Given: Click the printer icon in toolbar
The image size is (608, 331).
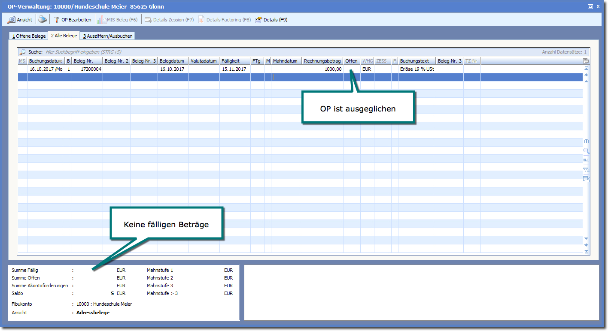Looking at the screenshot, I should tap(42, 20).
